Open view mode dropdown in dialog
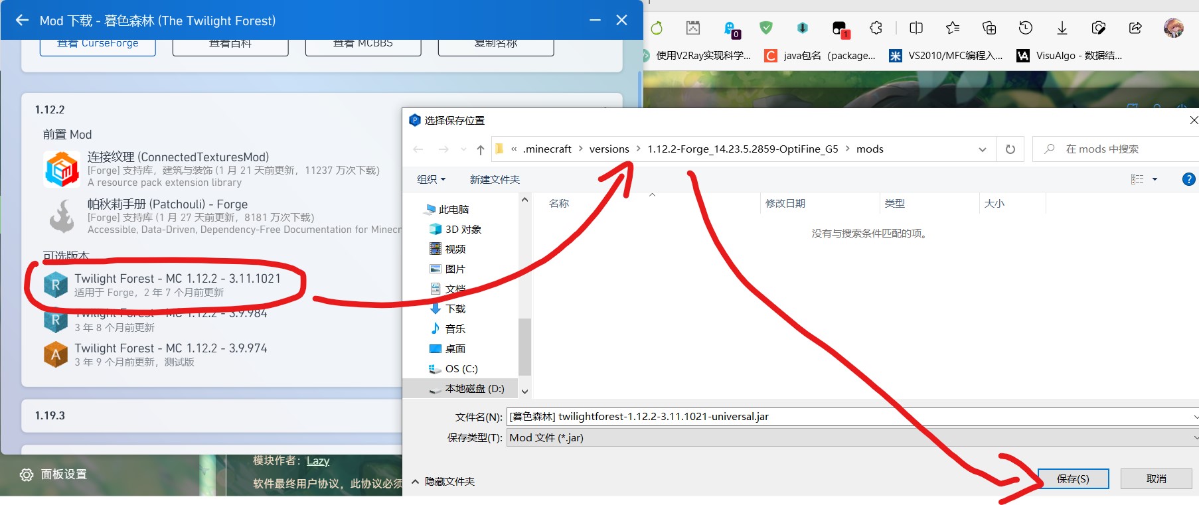Image resolution: width=1199 pixels, height=505 pixels. coord(1155,179)
